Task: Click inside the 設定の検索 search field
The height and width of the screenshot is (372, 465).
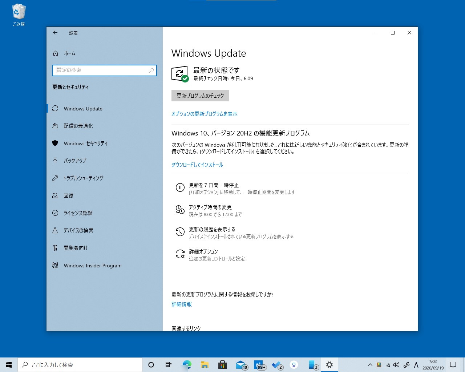Action: click(105, 70)
